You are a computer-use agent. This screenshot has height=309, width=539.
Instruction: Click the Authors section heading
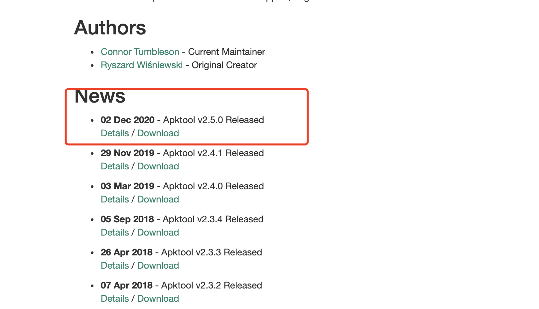(x=110, y=28)
